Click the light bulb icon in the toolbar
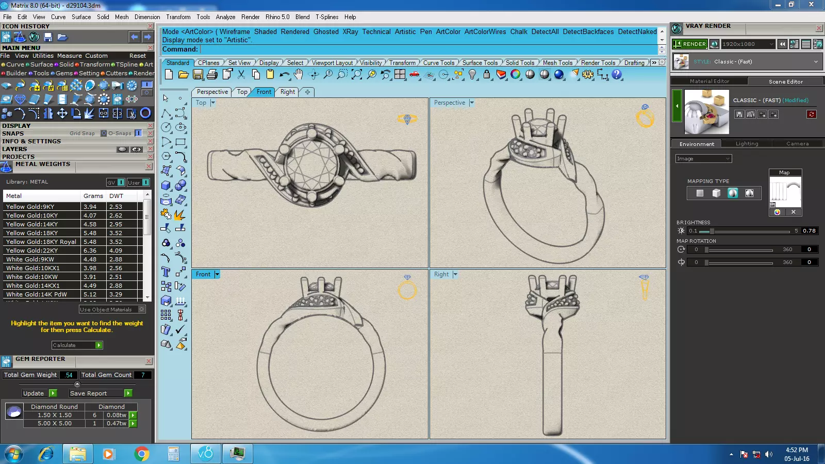Screen dimensions: 825x464 (472, 75)
